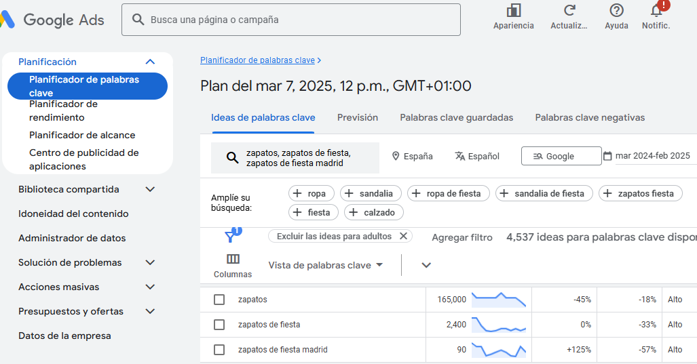
Task: Remove the 'Excluir las ideas para adultos' filter
Action: tap(403, 236)
